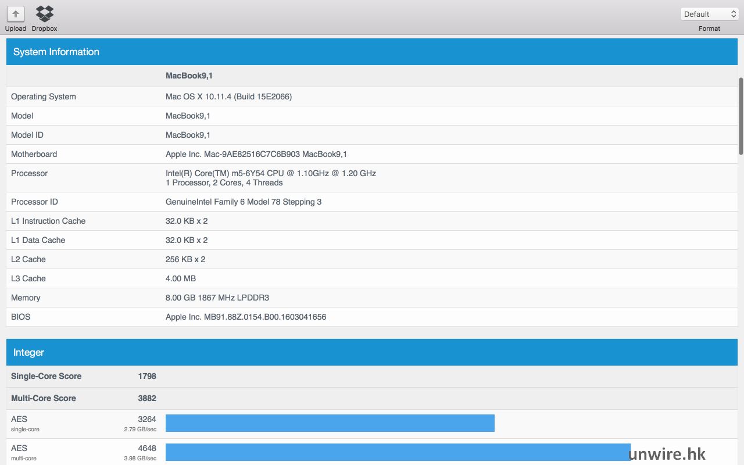Click the L1 Instruction Cache label
This screenshot has width=744, height=465.
point(48,221)
